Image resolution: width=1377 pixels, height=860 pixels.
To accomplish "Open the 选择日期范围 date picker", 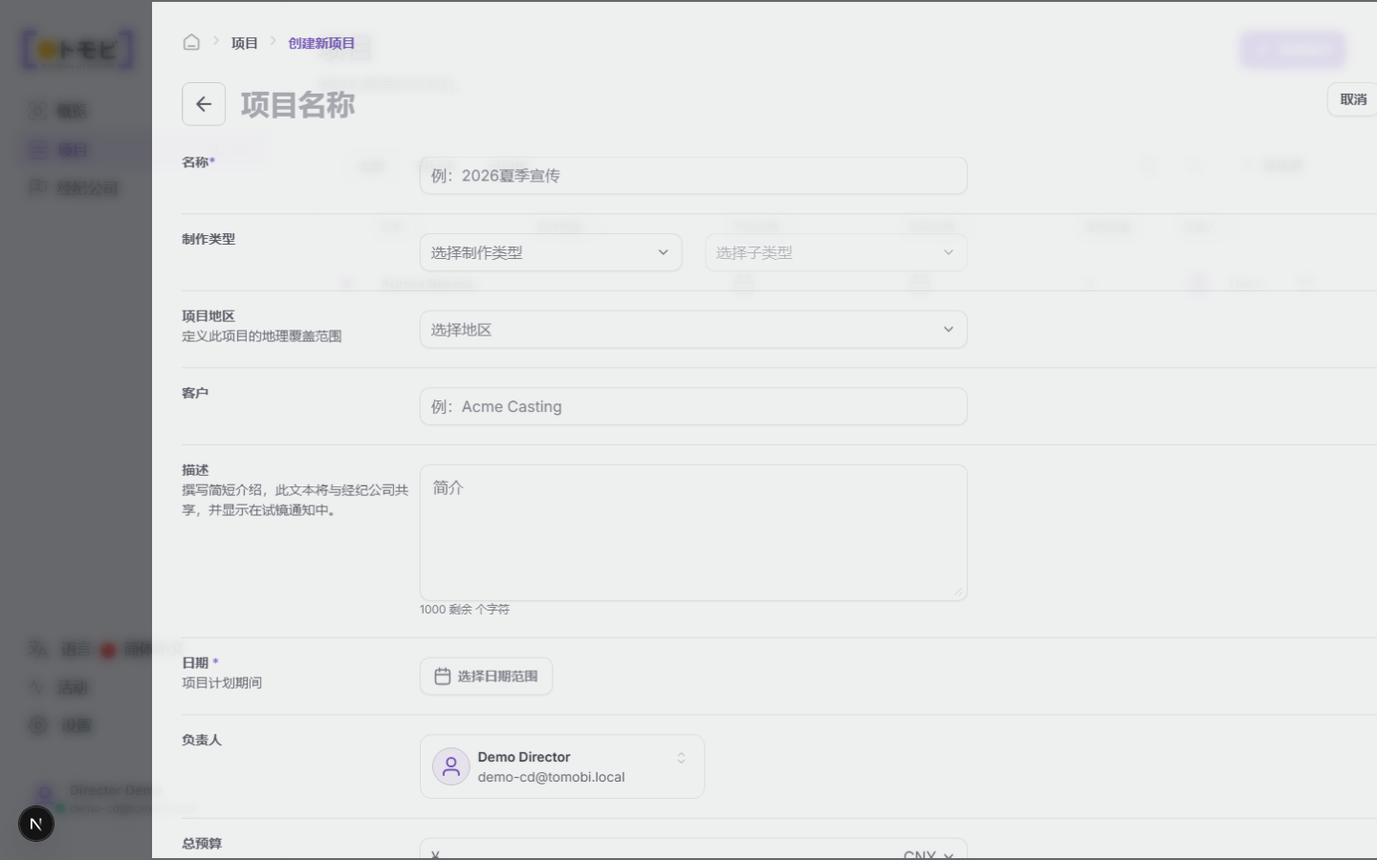I will coord(486,677).
